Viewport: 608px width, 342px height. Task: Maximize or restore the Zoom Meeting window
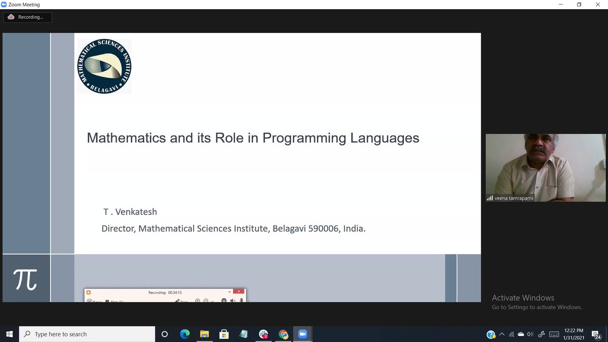[579, 5]
